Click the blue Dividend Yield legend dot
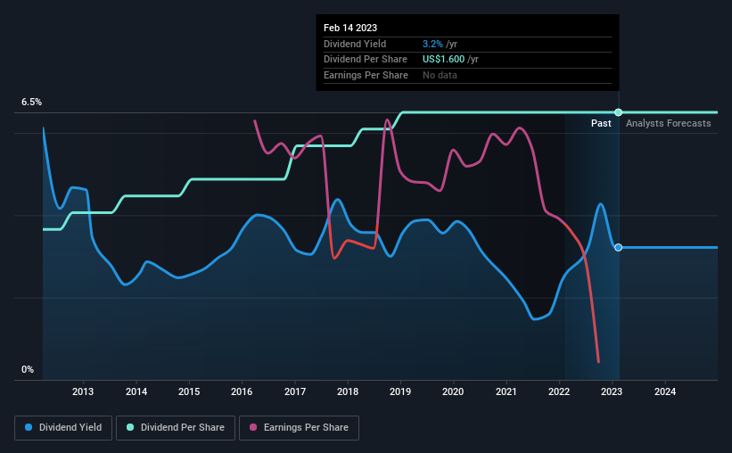Viewport: 732px width, 453px height. click(x=29, y=427)
